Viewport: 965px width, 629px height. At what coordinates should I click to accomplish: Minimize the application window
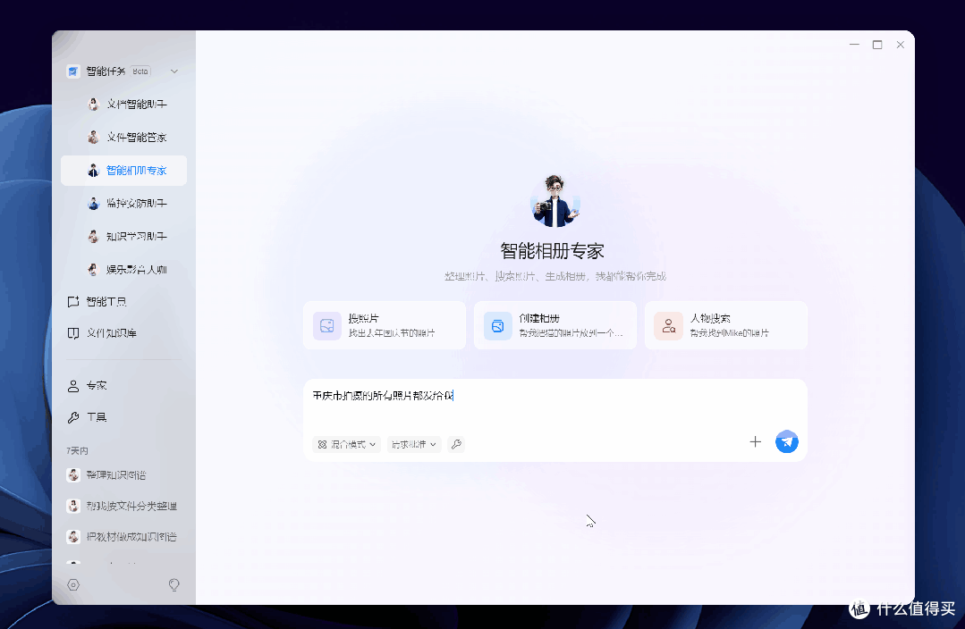tap(854, 45)
